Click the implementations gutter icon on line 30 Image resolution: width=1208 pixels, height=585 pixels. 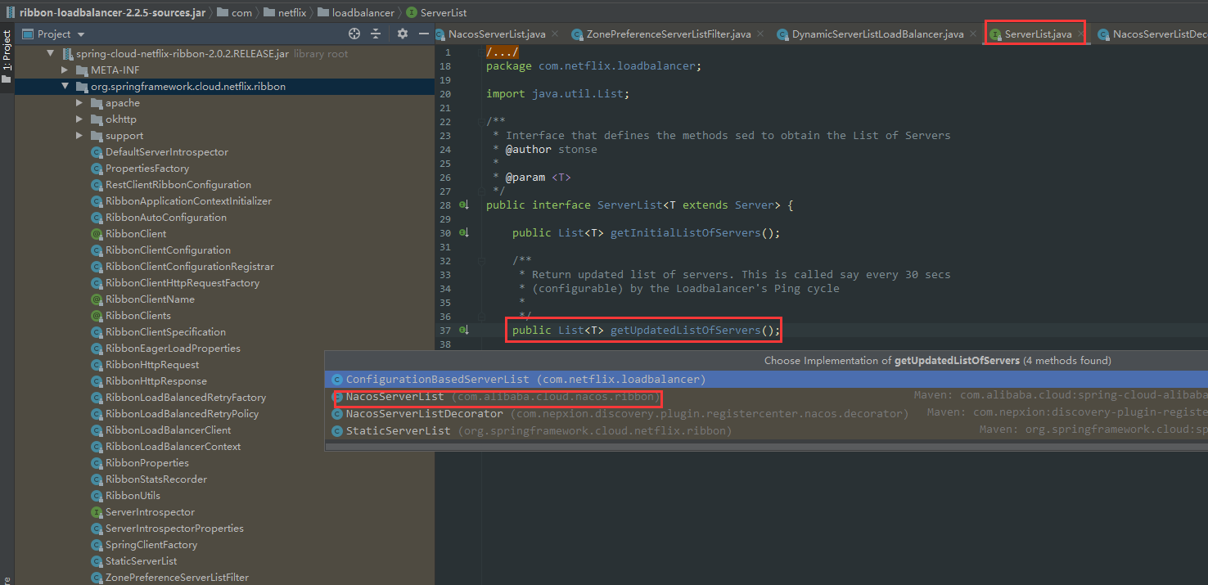click(x=463, y=232)
